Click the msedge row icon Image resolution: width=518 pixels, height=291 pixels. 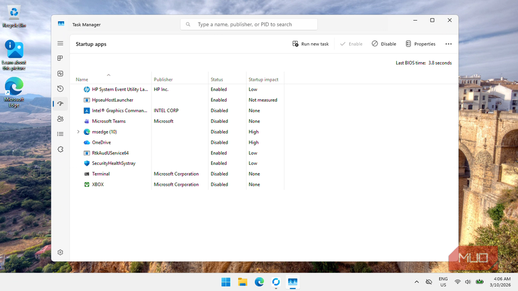(x=87, y=132)
